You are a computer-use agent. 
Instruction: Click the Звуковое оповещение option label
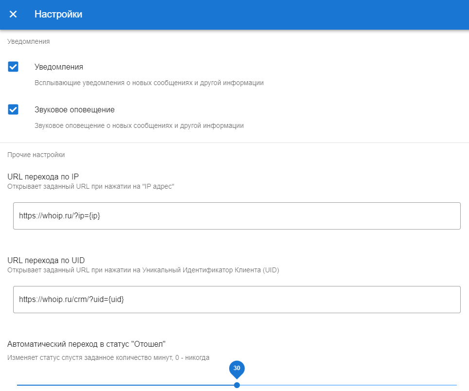[x=74, y=110]
